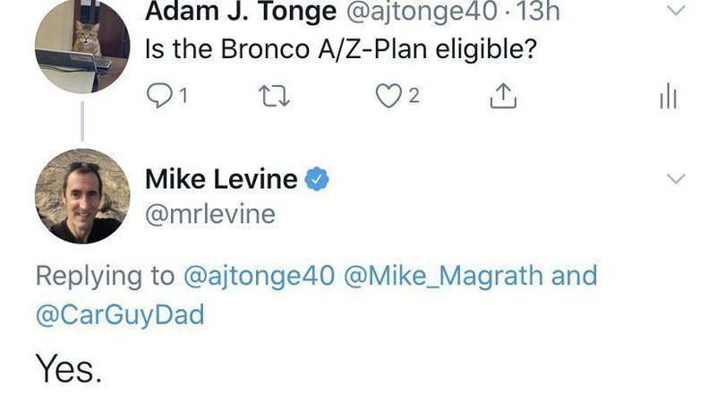This screenshot has height=403, width=716.
Task: Click the Mike Levine display name
Action: coord(221,179)
